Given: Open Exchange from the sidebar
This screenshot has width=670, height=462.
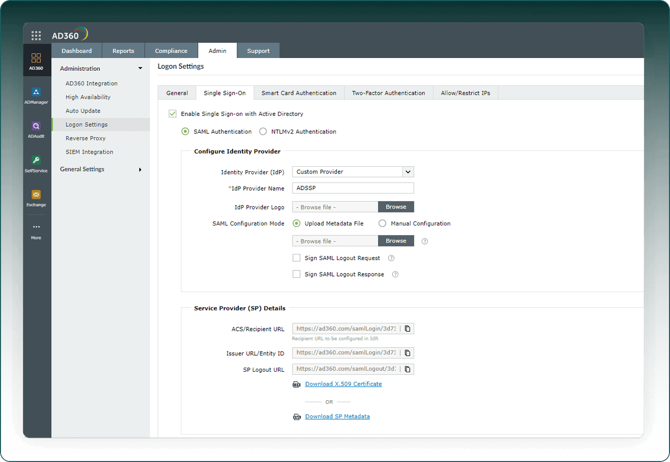Looking at the screenshot, I should [x=36, y=198].
